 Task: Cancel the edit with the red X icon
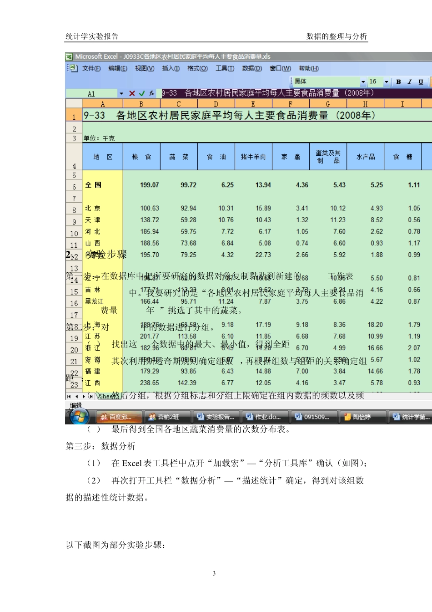(132, 93)
